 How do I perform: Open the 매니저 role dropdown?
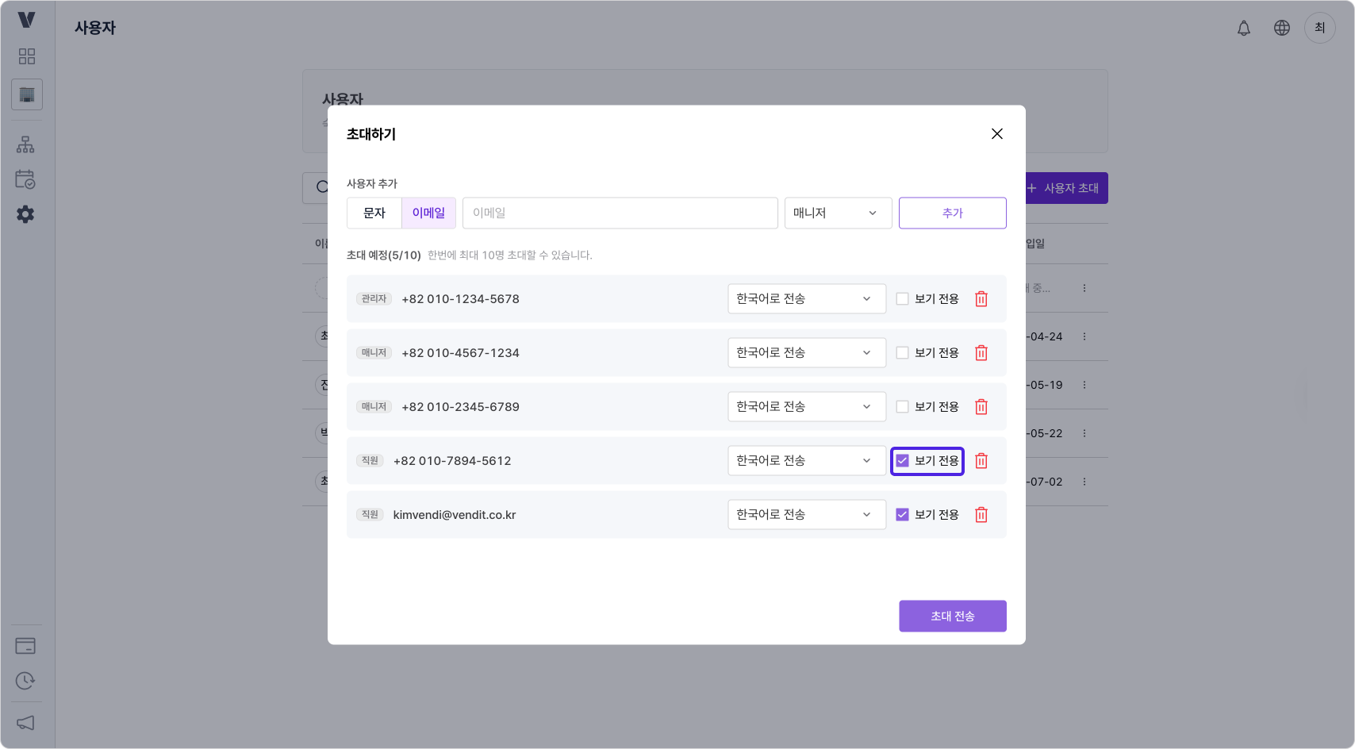pyautogui.click(x=838, y=213)
